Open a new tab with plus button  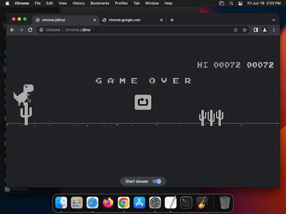point(172,20)
